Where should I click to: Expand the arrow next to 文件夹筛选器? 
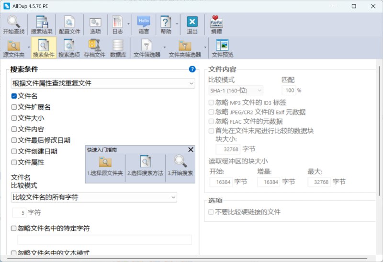(x=205, y=47)
